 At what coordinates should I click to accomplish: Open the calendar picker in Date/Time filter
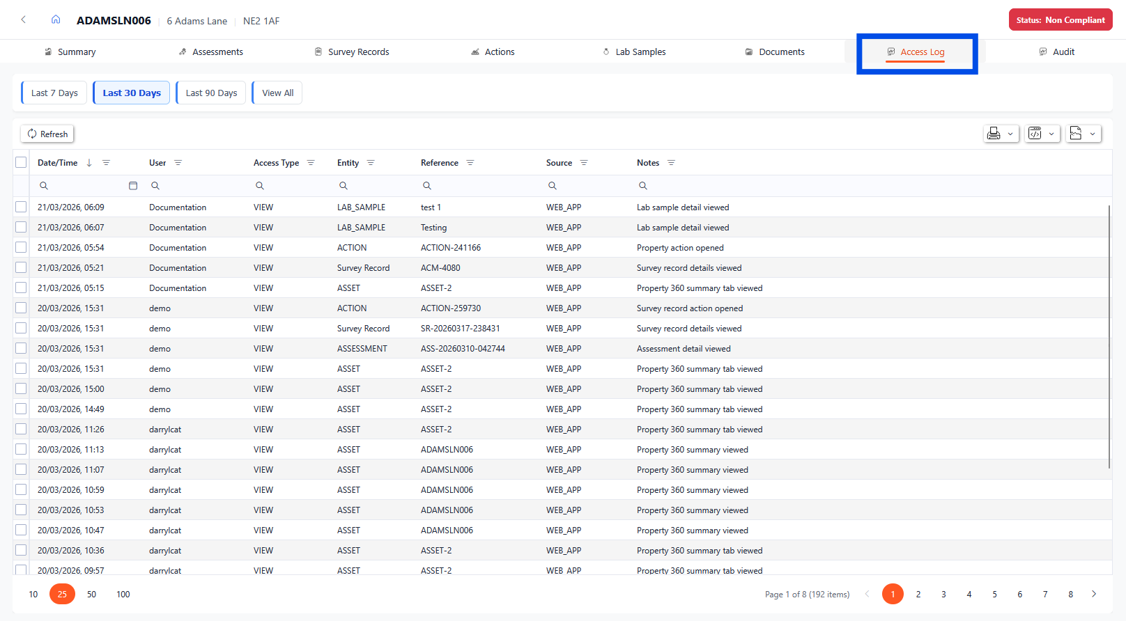(133, 186)
